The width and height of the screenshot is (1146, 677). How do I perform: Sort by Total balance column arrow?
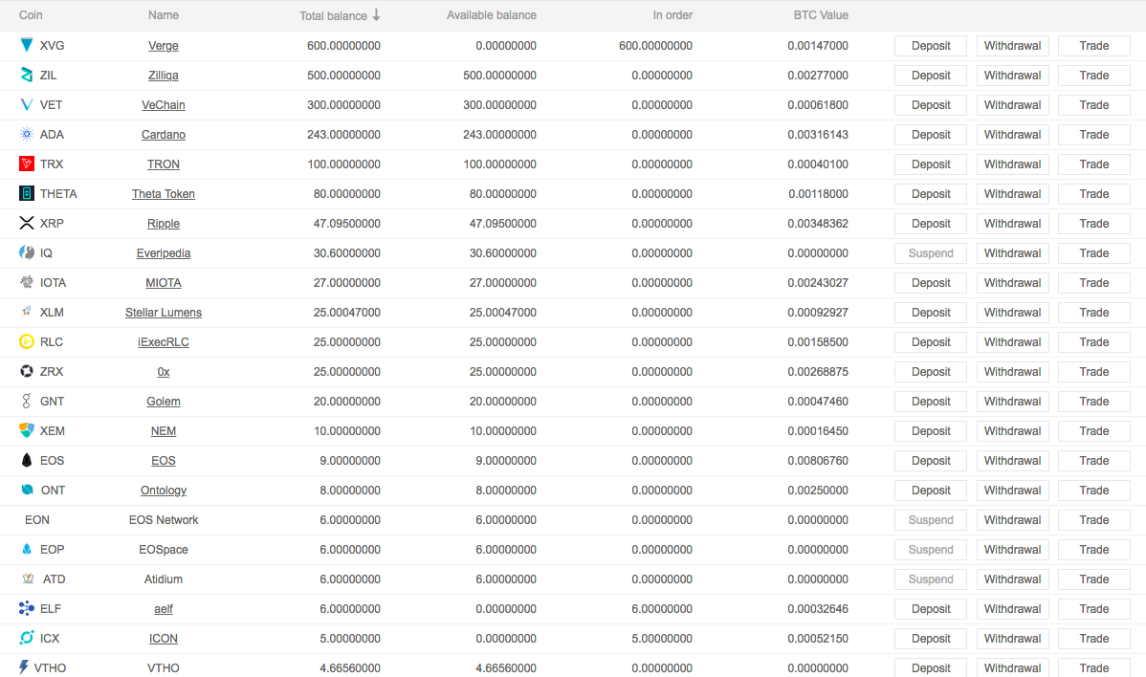[376, 14]
